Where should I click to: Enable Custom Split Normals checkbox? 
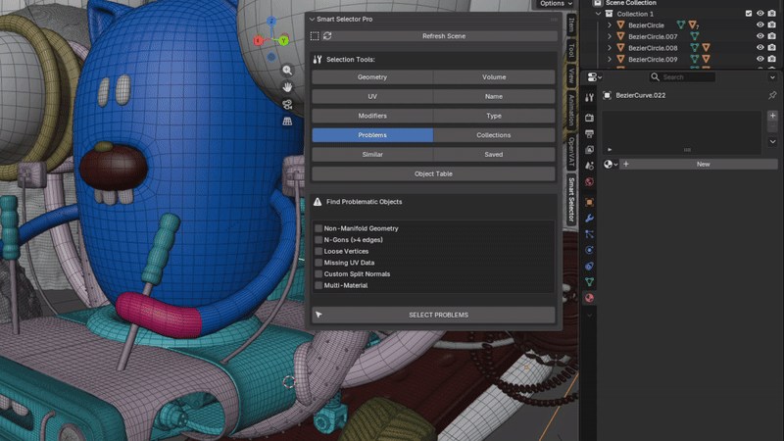point(318,274)
